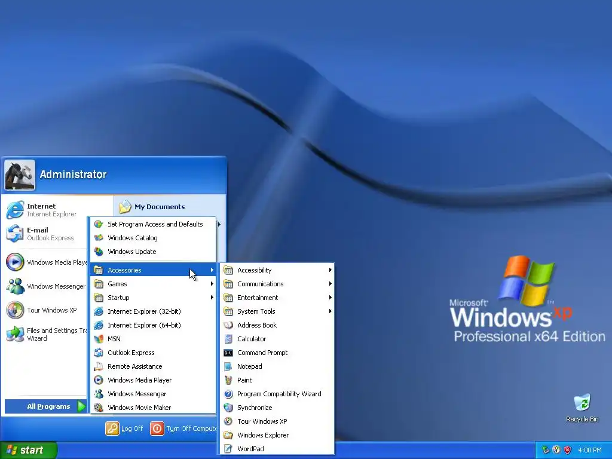
Task: Click the Log Off button
Action: click(x=124, y=429)
